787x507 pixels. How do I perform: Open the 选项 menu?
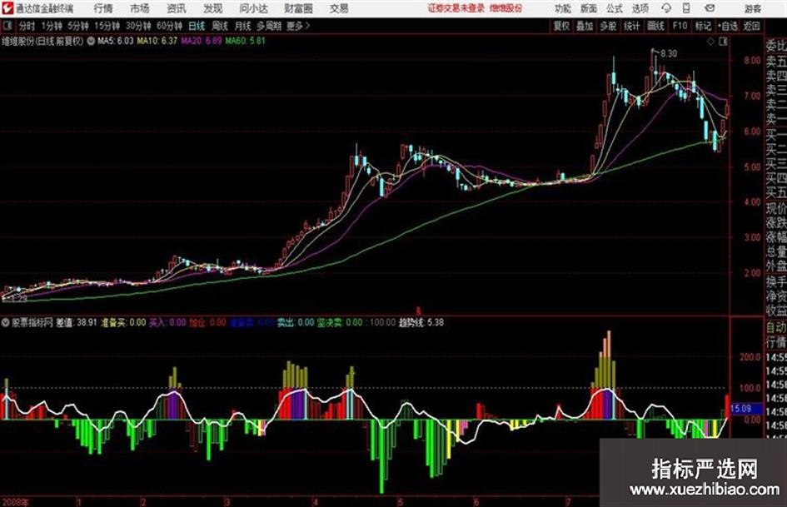coord(640,8)
